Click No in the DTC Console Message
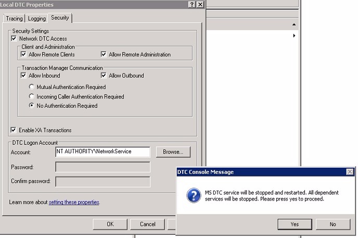358x238 pixels. [333, 224]
